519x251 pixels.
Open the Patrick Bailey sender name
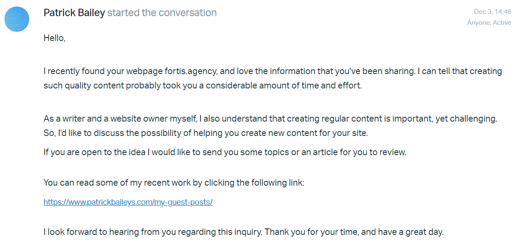[x=74, y=13]
